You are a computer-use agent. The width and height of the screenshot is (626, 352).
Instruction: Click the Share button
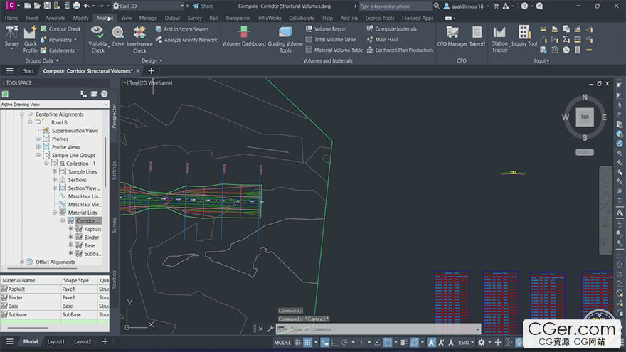[202, 6]
